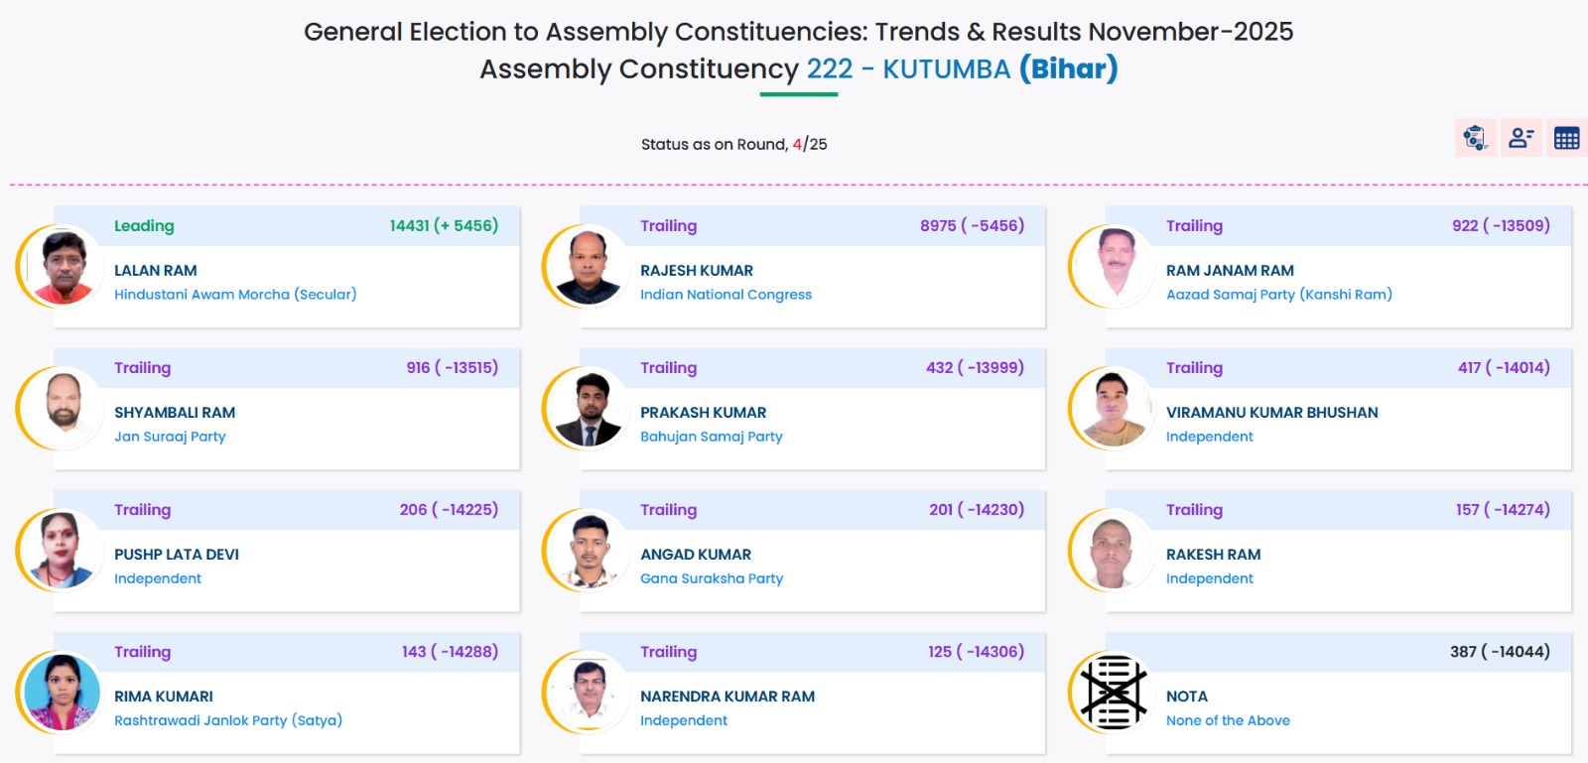1588x763 pixels.
Task: Click the Hindustani Awam Morcha (Secular) party link
Action: 235,295
